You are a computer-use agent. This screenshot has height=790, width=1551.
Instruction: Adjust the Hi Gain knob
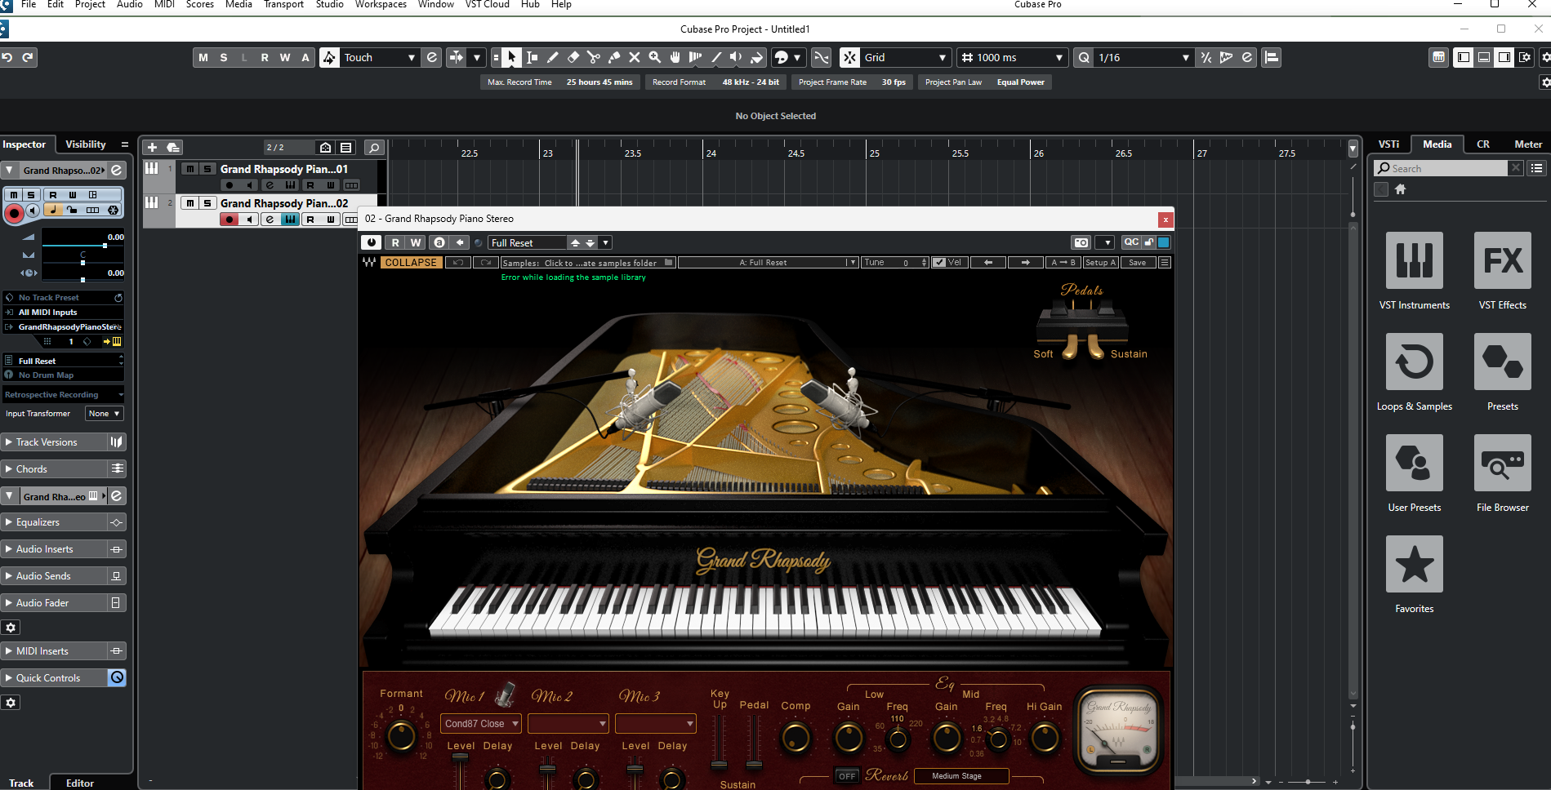[x=1045, y=738]
